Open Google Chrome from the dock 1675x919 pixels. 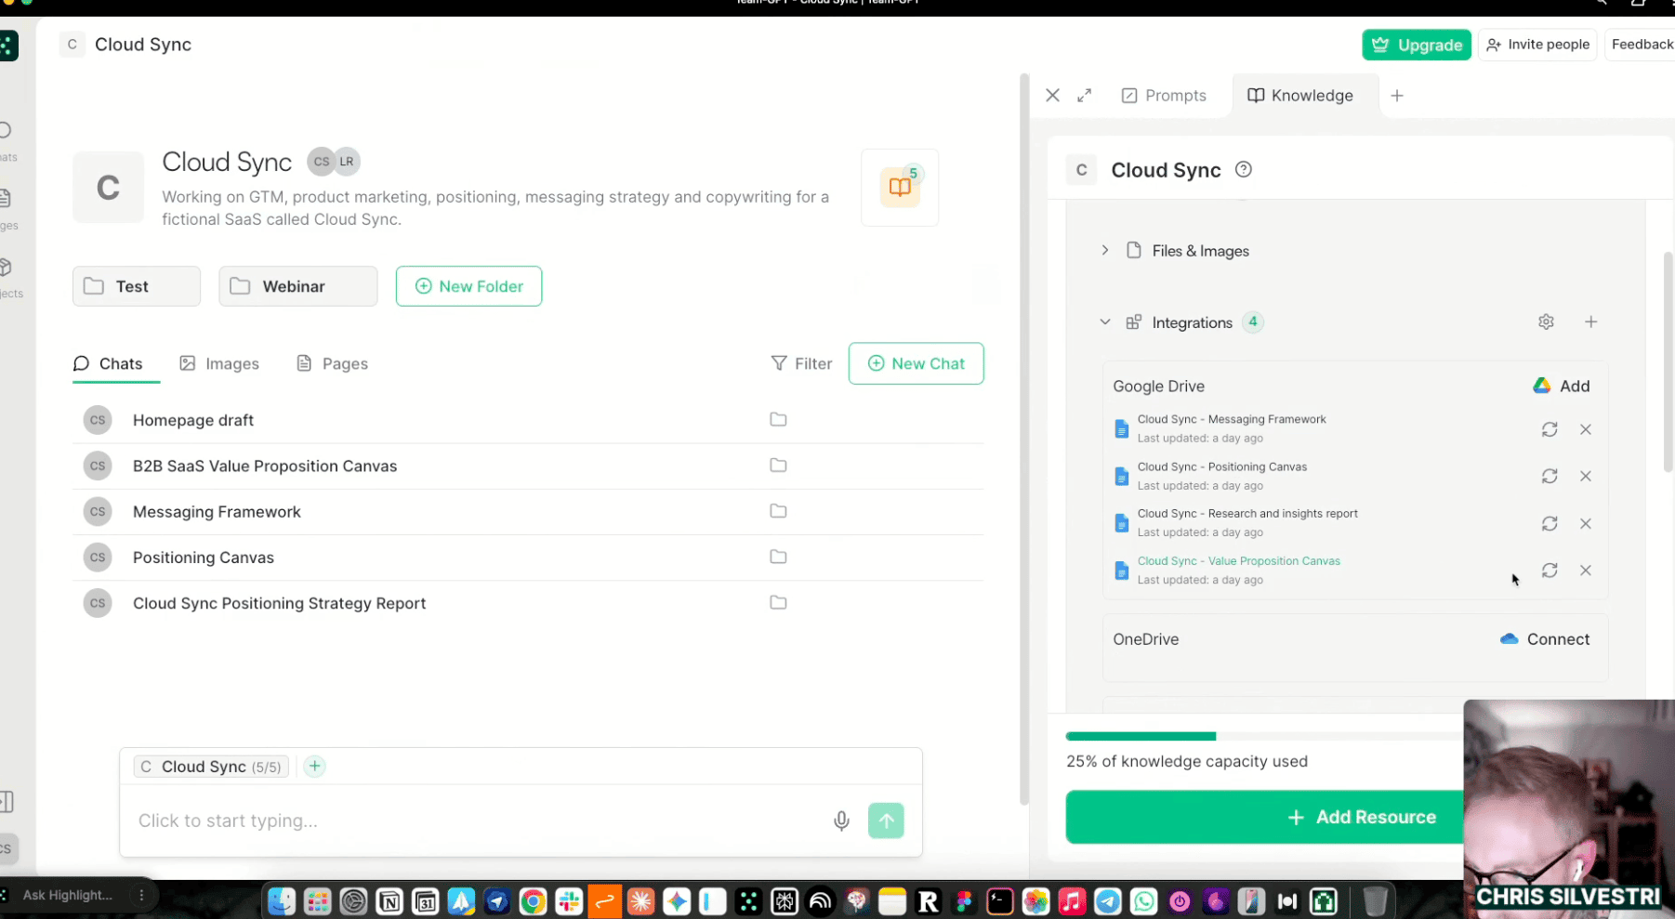pyautogui.click(x=533, y=901)
